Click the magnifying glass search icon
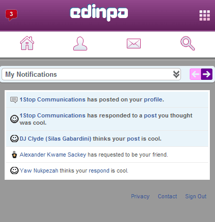Image resolution: width=215 pixels, height=222 pixels. point(188,43)
